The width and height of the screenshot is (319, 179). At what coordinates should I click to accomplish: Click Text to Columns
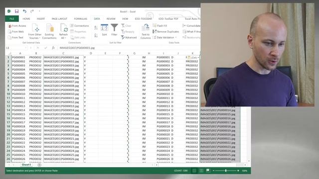pyautogui.click(x=146, y=31)
